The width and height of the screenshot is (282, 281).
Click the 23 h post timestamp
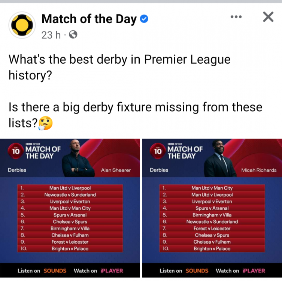tap(51, 35)
